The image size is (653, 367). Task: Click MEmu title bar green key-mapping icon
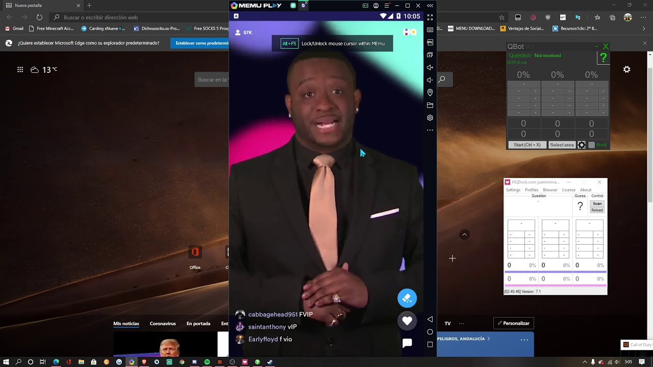(365, 6)
